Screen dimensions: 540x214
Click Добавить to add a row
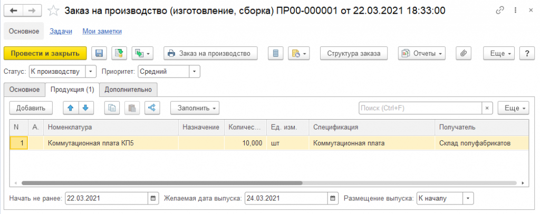pyautogui.click(x=31, y=108)
